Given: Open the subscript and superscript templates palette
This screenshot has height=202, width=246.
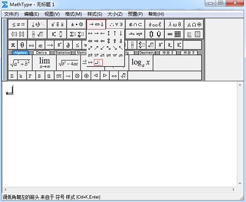Looking at the screenshot, I should click(57, 34).
